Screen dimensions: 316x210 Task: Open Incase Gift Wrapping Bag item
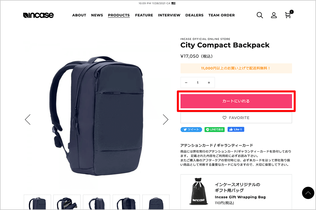coord(236,192)
